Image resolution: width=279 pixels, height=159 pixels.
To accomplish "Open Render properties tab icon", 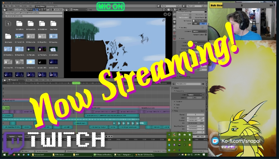I will tap(174, 19).
